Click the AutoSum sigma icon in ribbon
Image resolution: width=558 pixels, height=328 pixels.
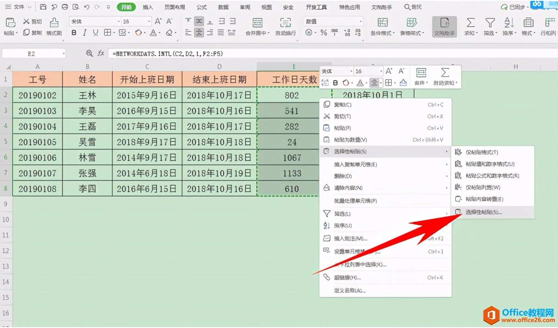470,23
